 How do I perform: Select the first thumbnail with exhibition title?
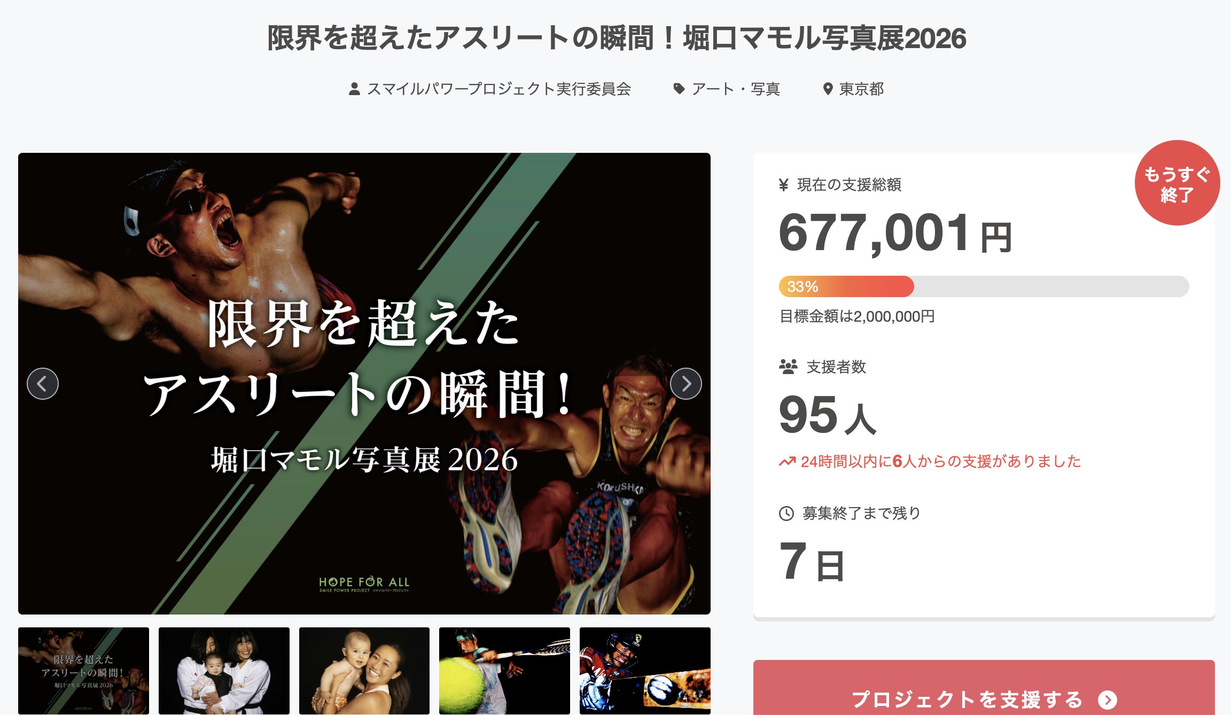(83, 671)
